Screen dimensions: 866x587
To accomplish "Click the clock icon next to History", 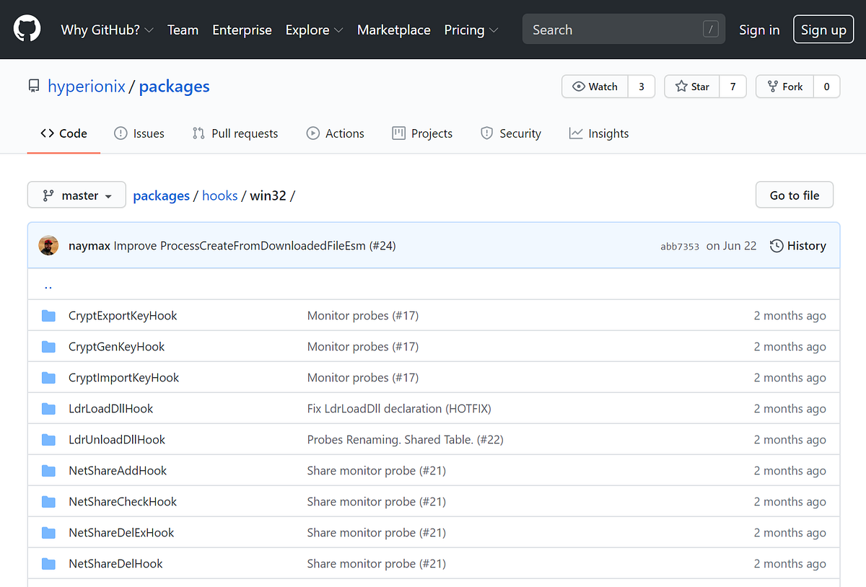I will (776, 245).
